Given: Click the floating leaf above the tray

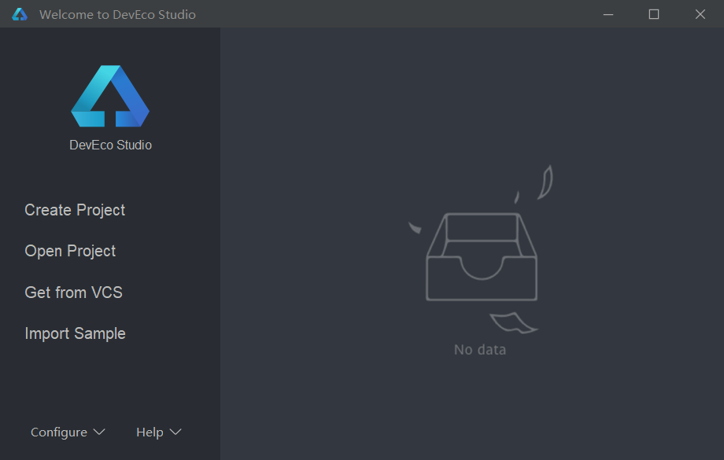Looking at the screenshot, I should (545, 182).
